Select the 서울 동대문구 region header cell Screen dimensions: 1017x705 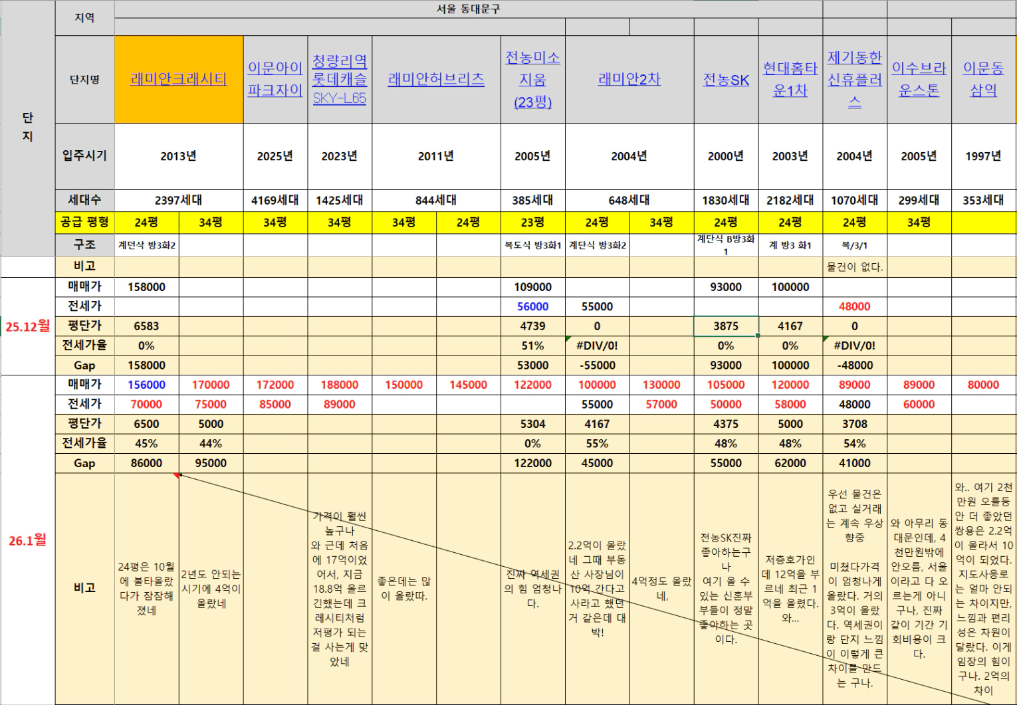tap(469, 9)
